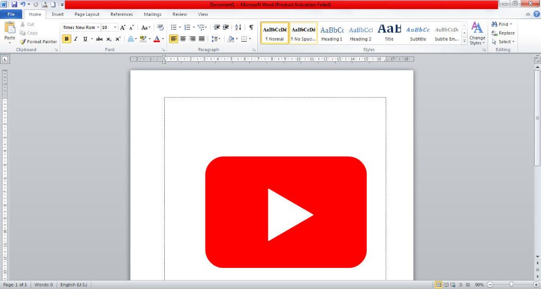Click the Help question mark icon
Image resolution: width=541 pixels, height=289 pixels.
537,14
